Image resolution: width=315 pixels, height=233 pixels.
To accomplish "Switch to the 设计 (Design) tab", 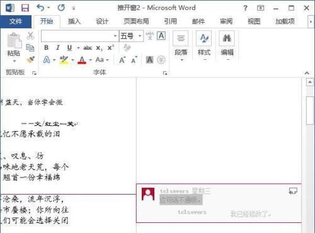I will [102, 21].
